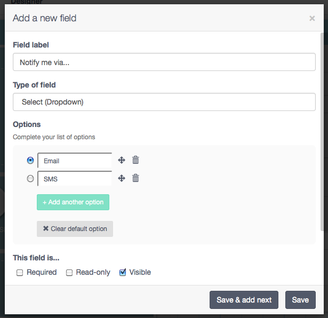The height and width of the screenshot is (318, 328).
Task: Open the Type of field dropdown
Action: (x=164, y=102)
